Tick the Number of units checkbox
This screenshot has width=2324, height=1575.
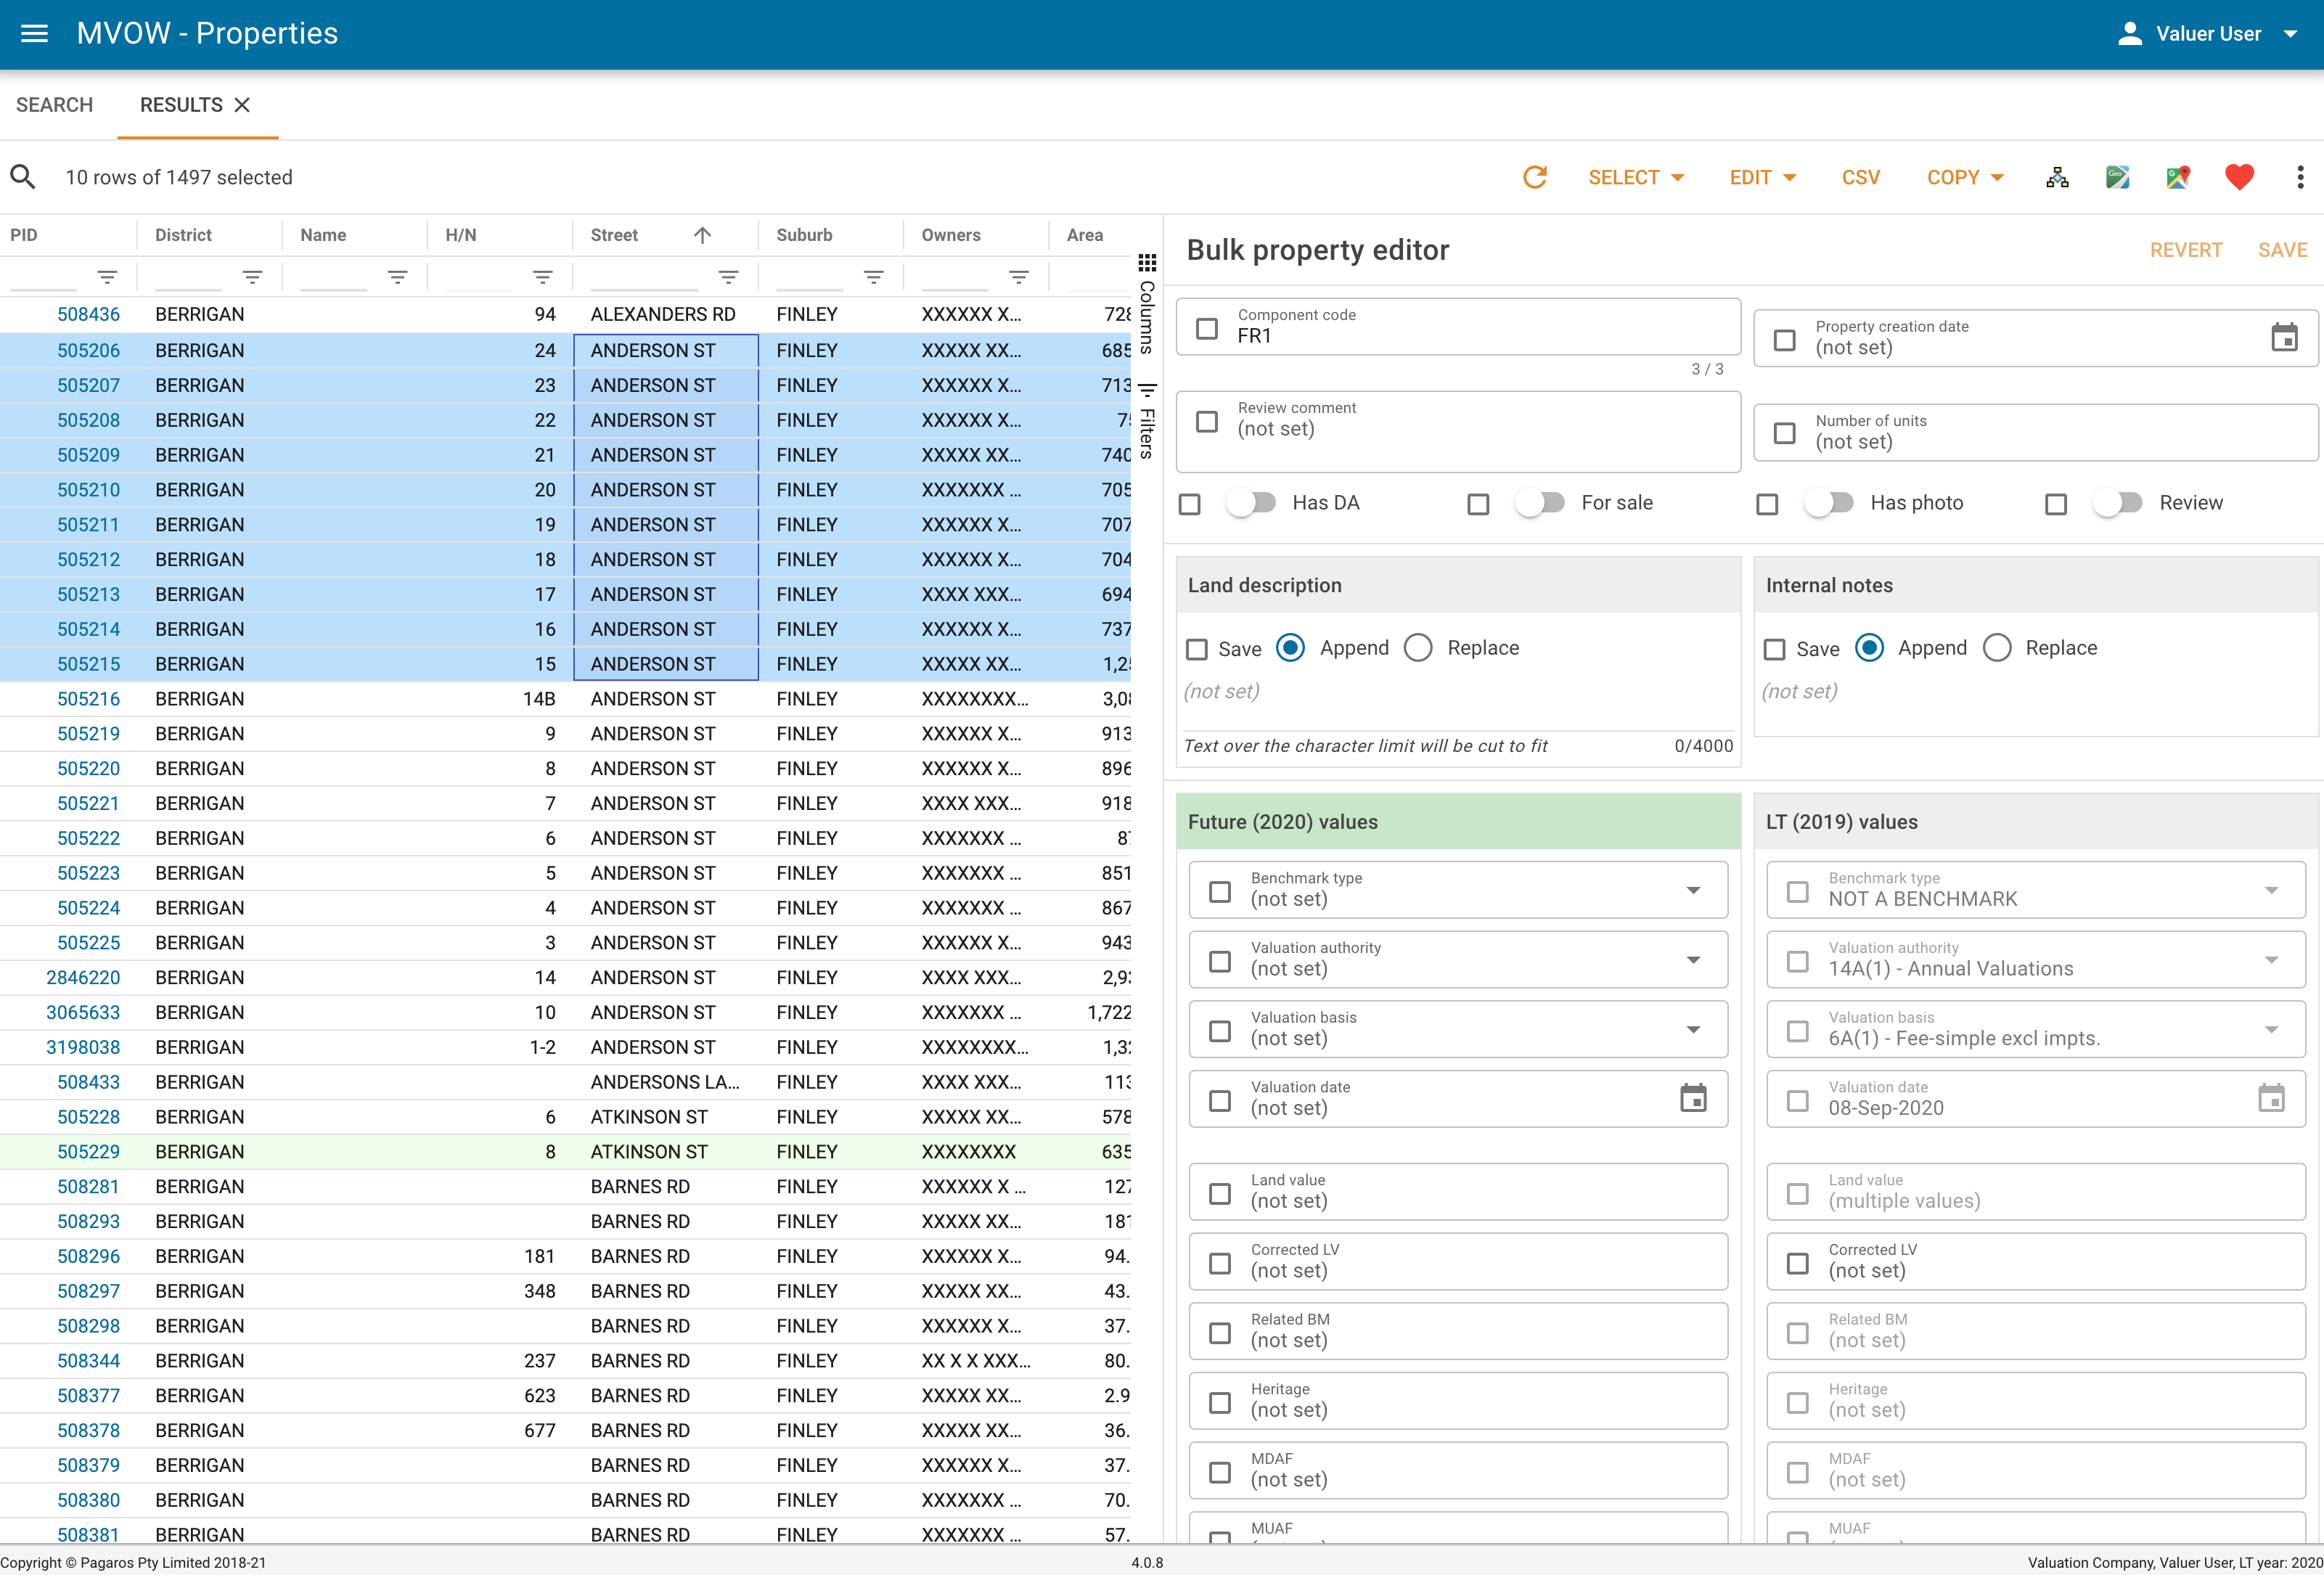coord(1785,433)
